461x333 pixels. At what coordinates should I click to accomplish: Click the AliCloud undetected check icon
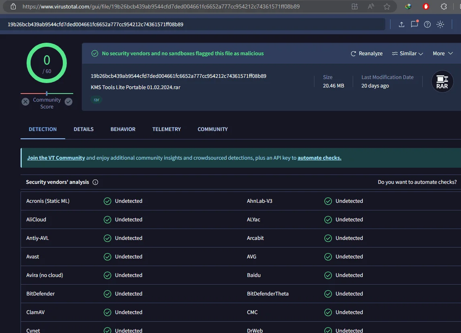(107, 220)
